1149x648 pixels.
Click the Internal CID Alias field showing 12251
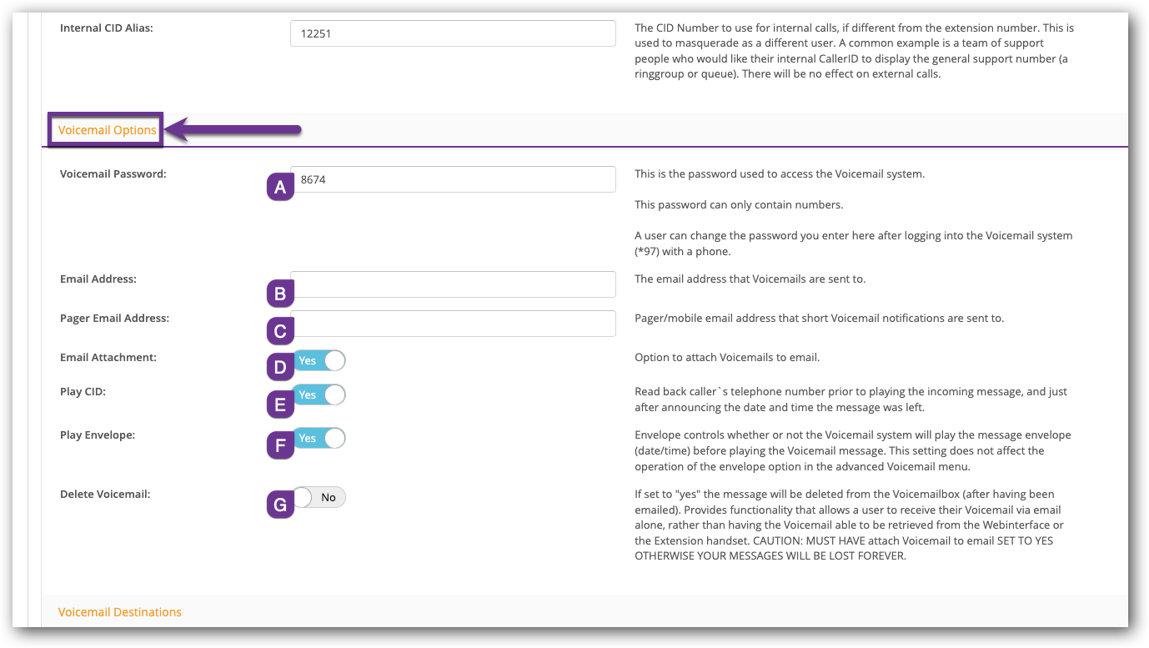(x=453, y=33)
